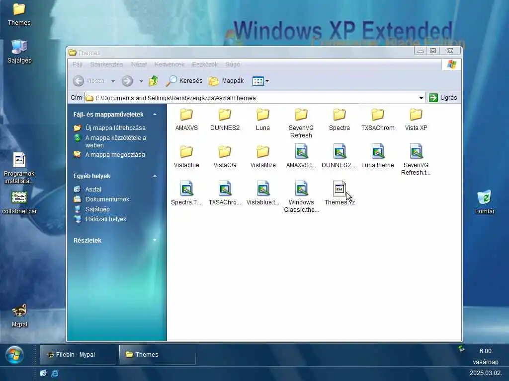Open the Vista XP folder

[416, 119]
